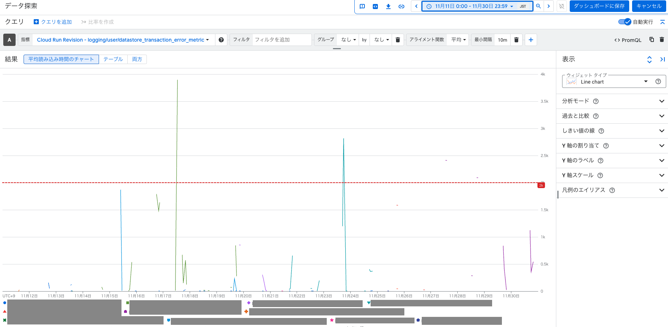Open help icon beside しきい値の線

601,131
